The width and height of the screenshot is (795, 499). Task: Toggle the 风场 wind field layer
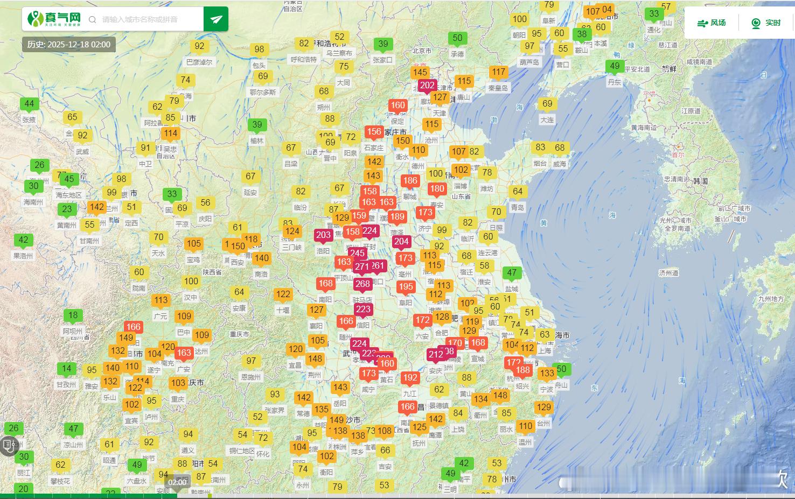(712, 23)
